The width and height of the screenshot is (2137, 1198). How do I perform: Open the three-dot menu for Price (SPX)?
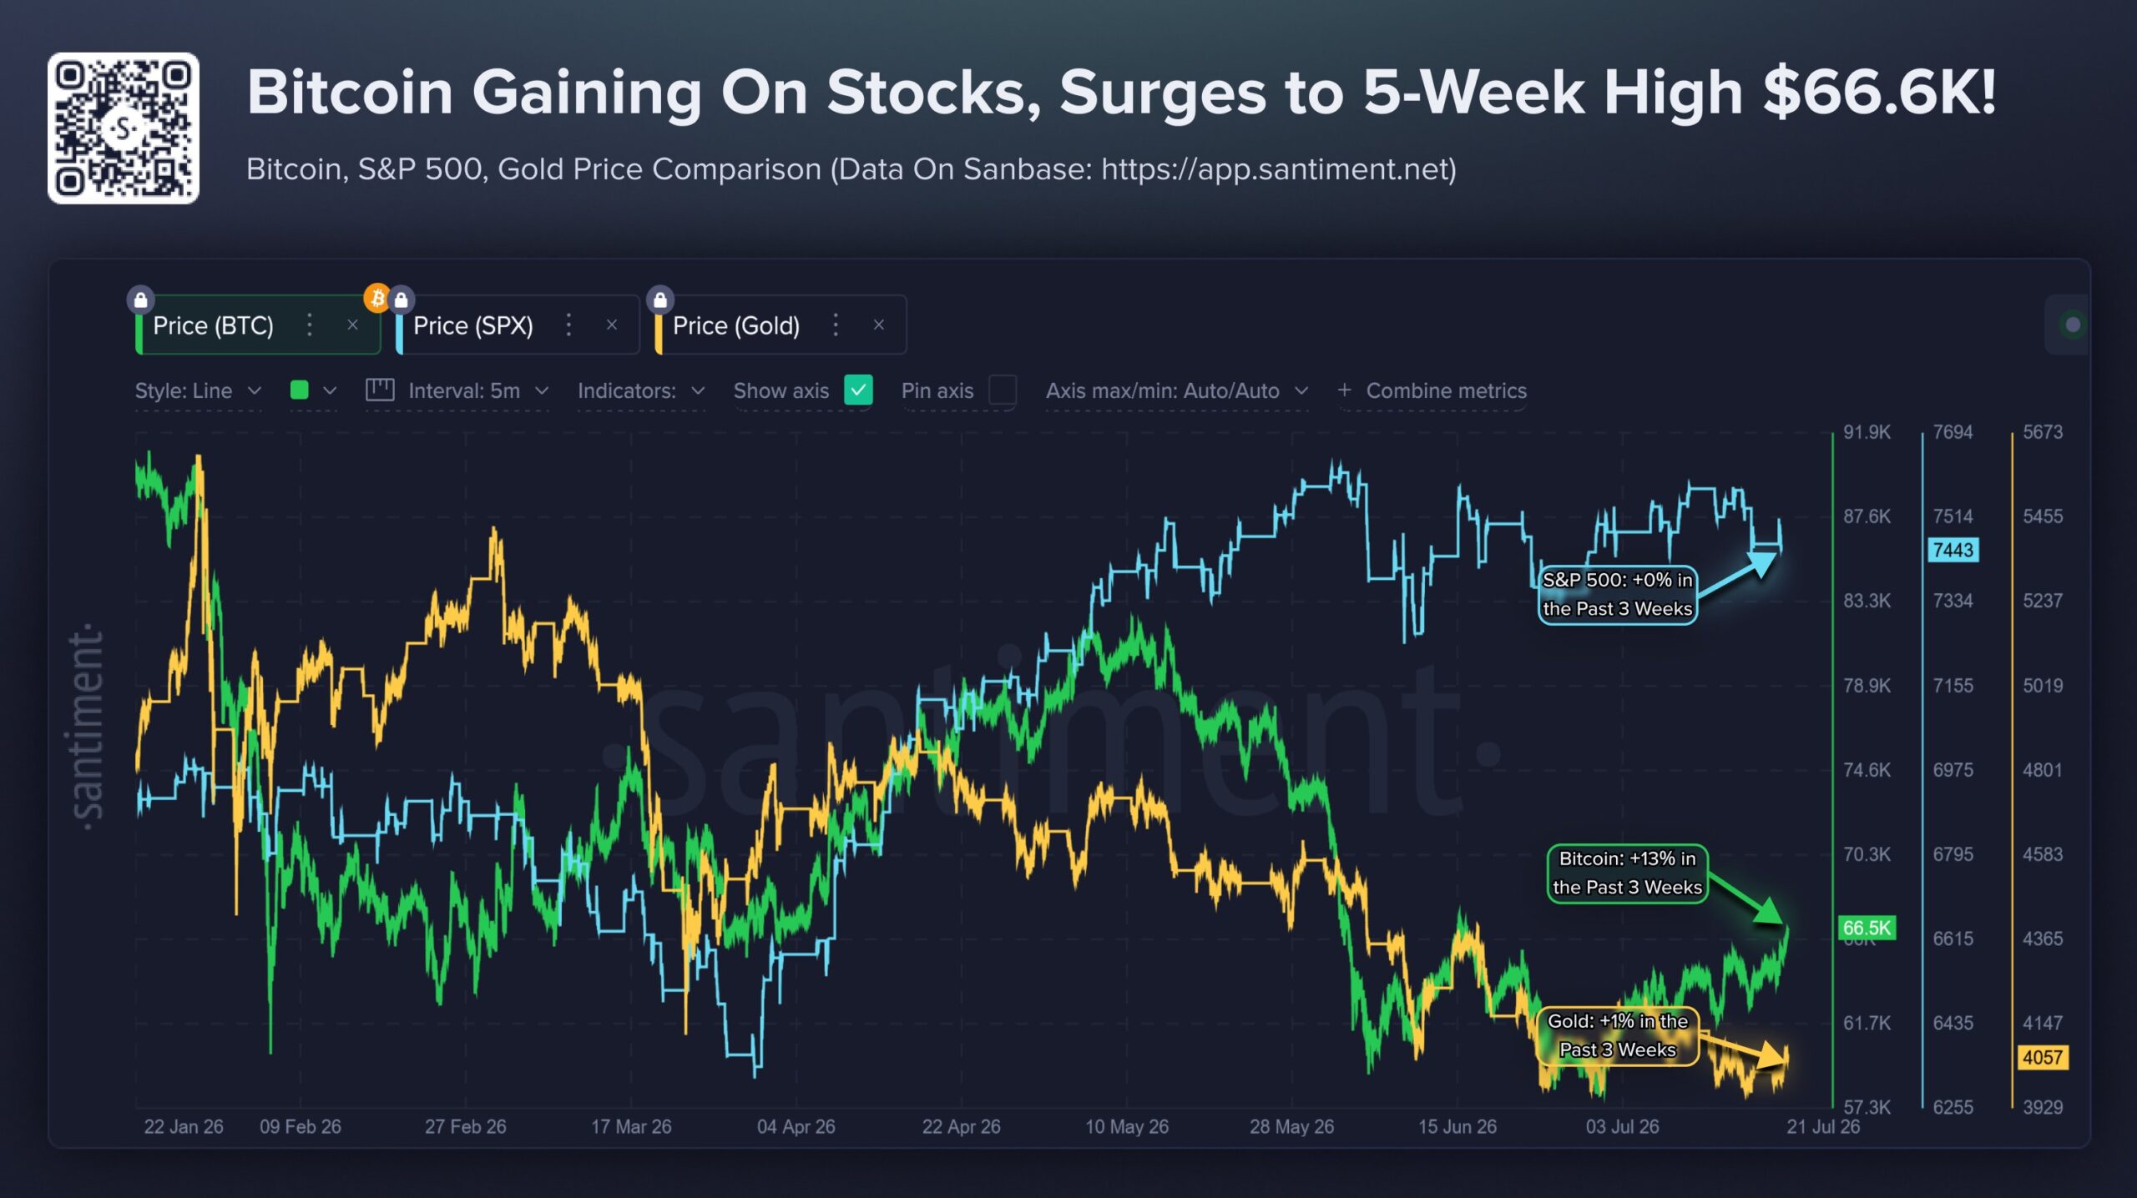click(568, 325)
